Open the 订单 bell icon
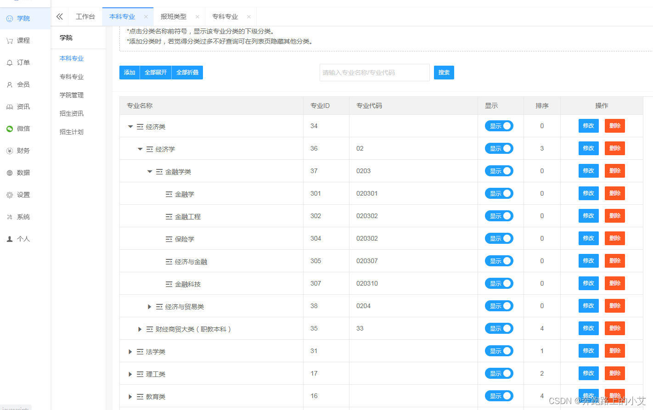Viewport: 653px width, 410px height. coord(10,63)
